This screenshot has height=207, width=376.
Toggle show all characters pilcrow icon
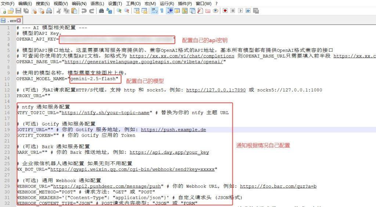162,11
